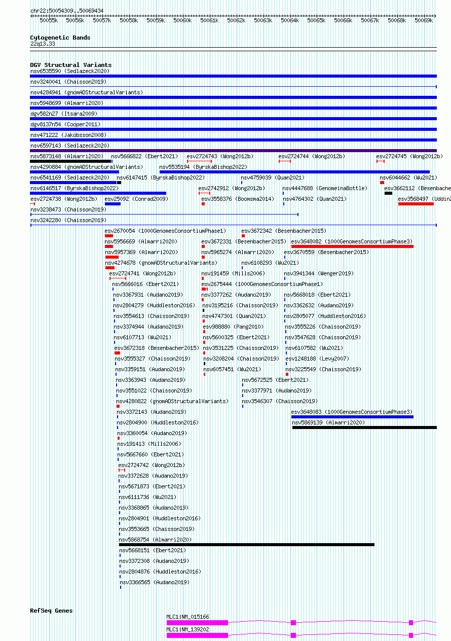Screen dimensions: 451x641
Task: Open esv2724742 (Wong2012b) label
Action: (152, 466)
